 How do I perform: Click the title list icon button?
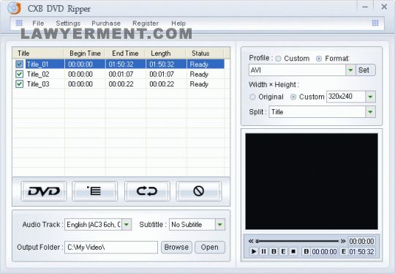pos(94,191)
